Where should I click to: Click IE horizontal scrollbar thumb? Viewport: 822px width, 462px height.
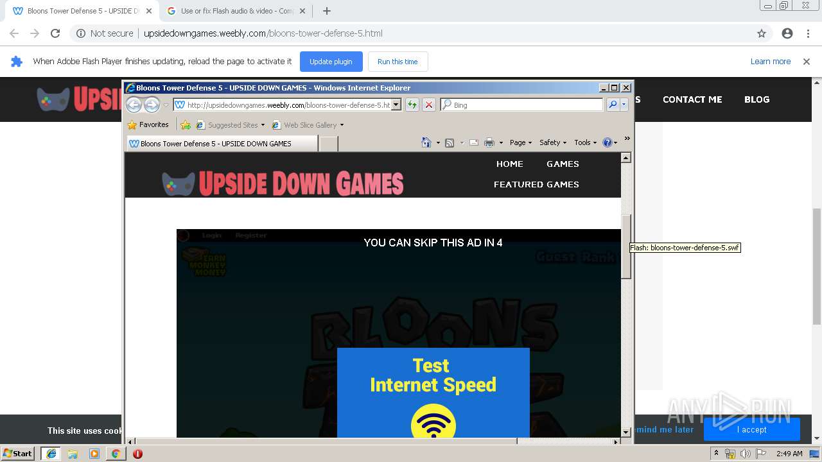click(326, 441)
